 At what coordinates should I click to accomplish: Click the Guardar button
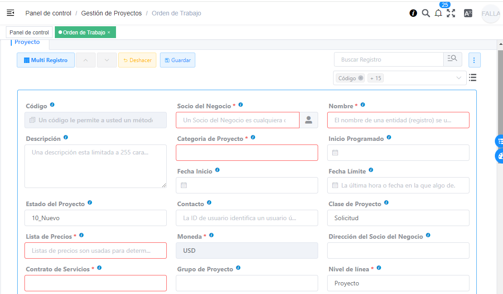177,60
